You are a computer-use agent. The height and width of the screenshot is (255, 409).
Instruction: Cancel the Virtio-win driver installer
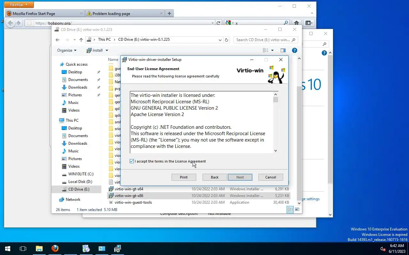tap(271, 177)
